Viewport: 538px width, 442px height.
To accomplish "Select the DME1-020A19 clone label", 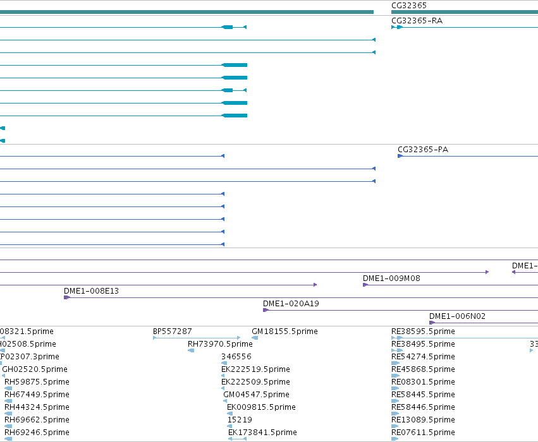I will (291, 304).
